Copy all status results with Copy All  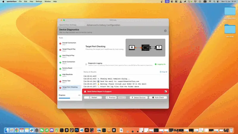point(163,72)
